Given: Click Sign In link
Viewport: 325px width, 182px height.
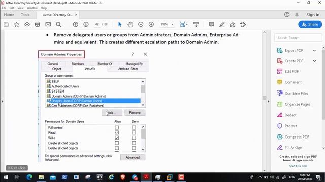Looking at the screenshot, I should tap(313, 15).
